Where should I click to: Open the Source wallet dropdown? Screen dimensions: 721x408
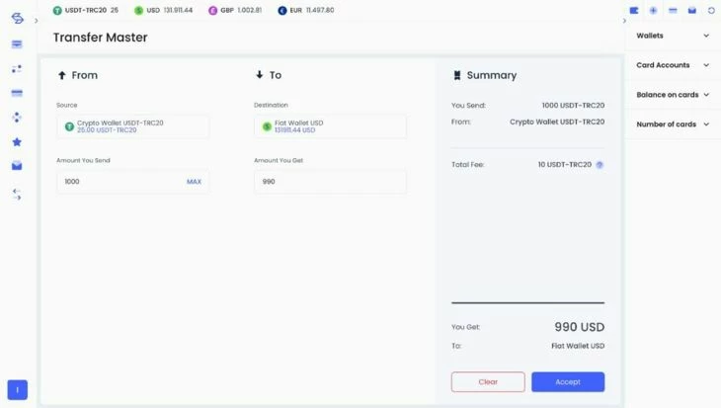pyautogui.click(x=133, y=126)
